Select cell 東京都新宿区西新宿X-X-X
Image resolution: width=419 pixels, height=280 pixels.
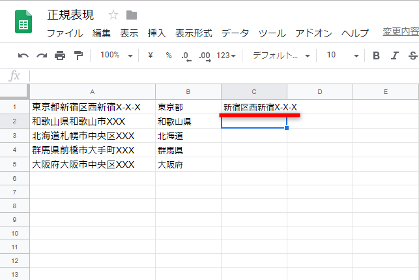(93, 107)
